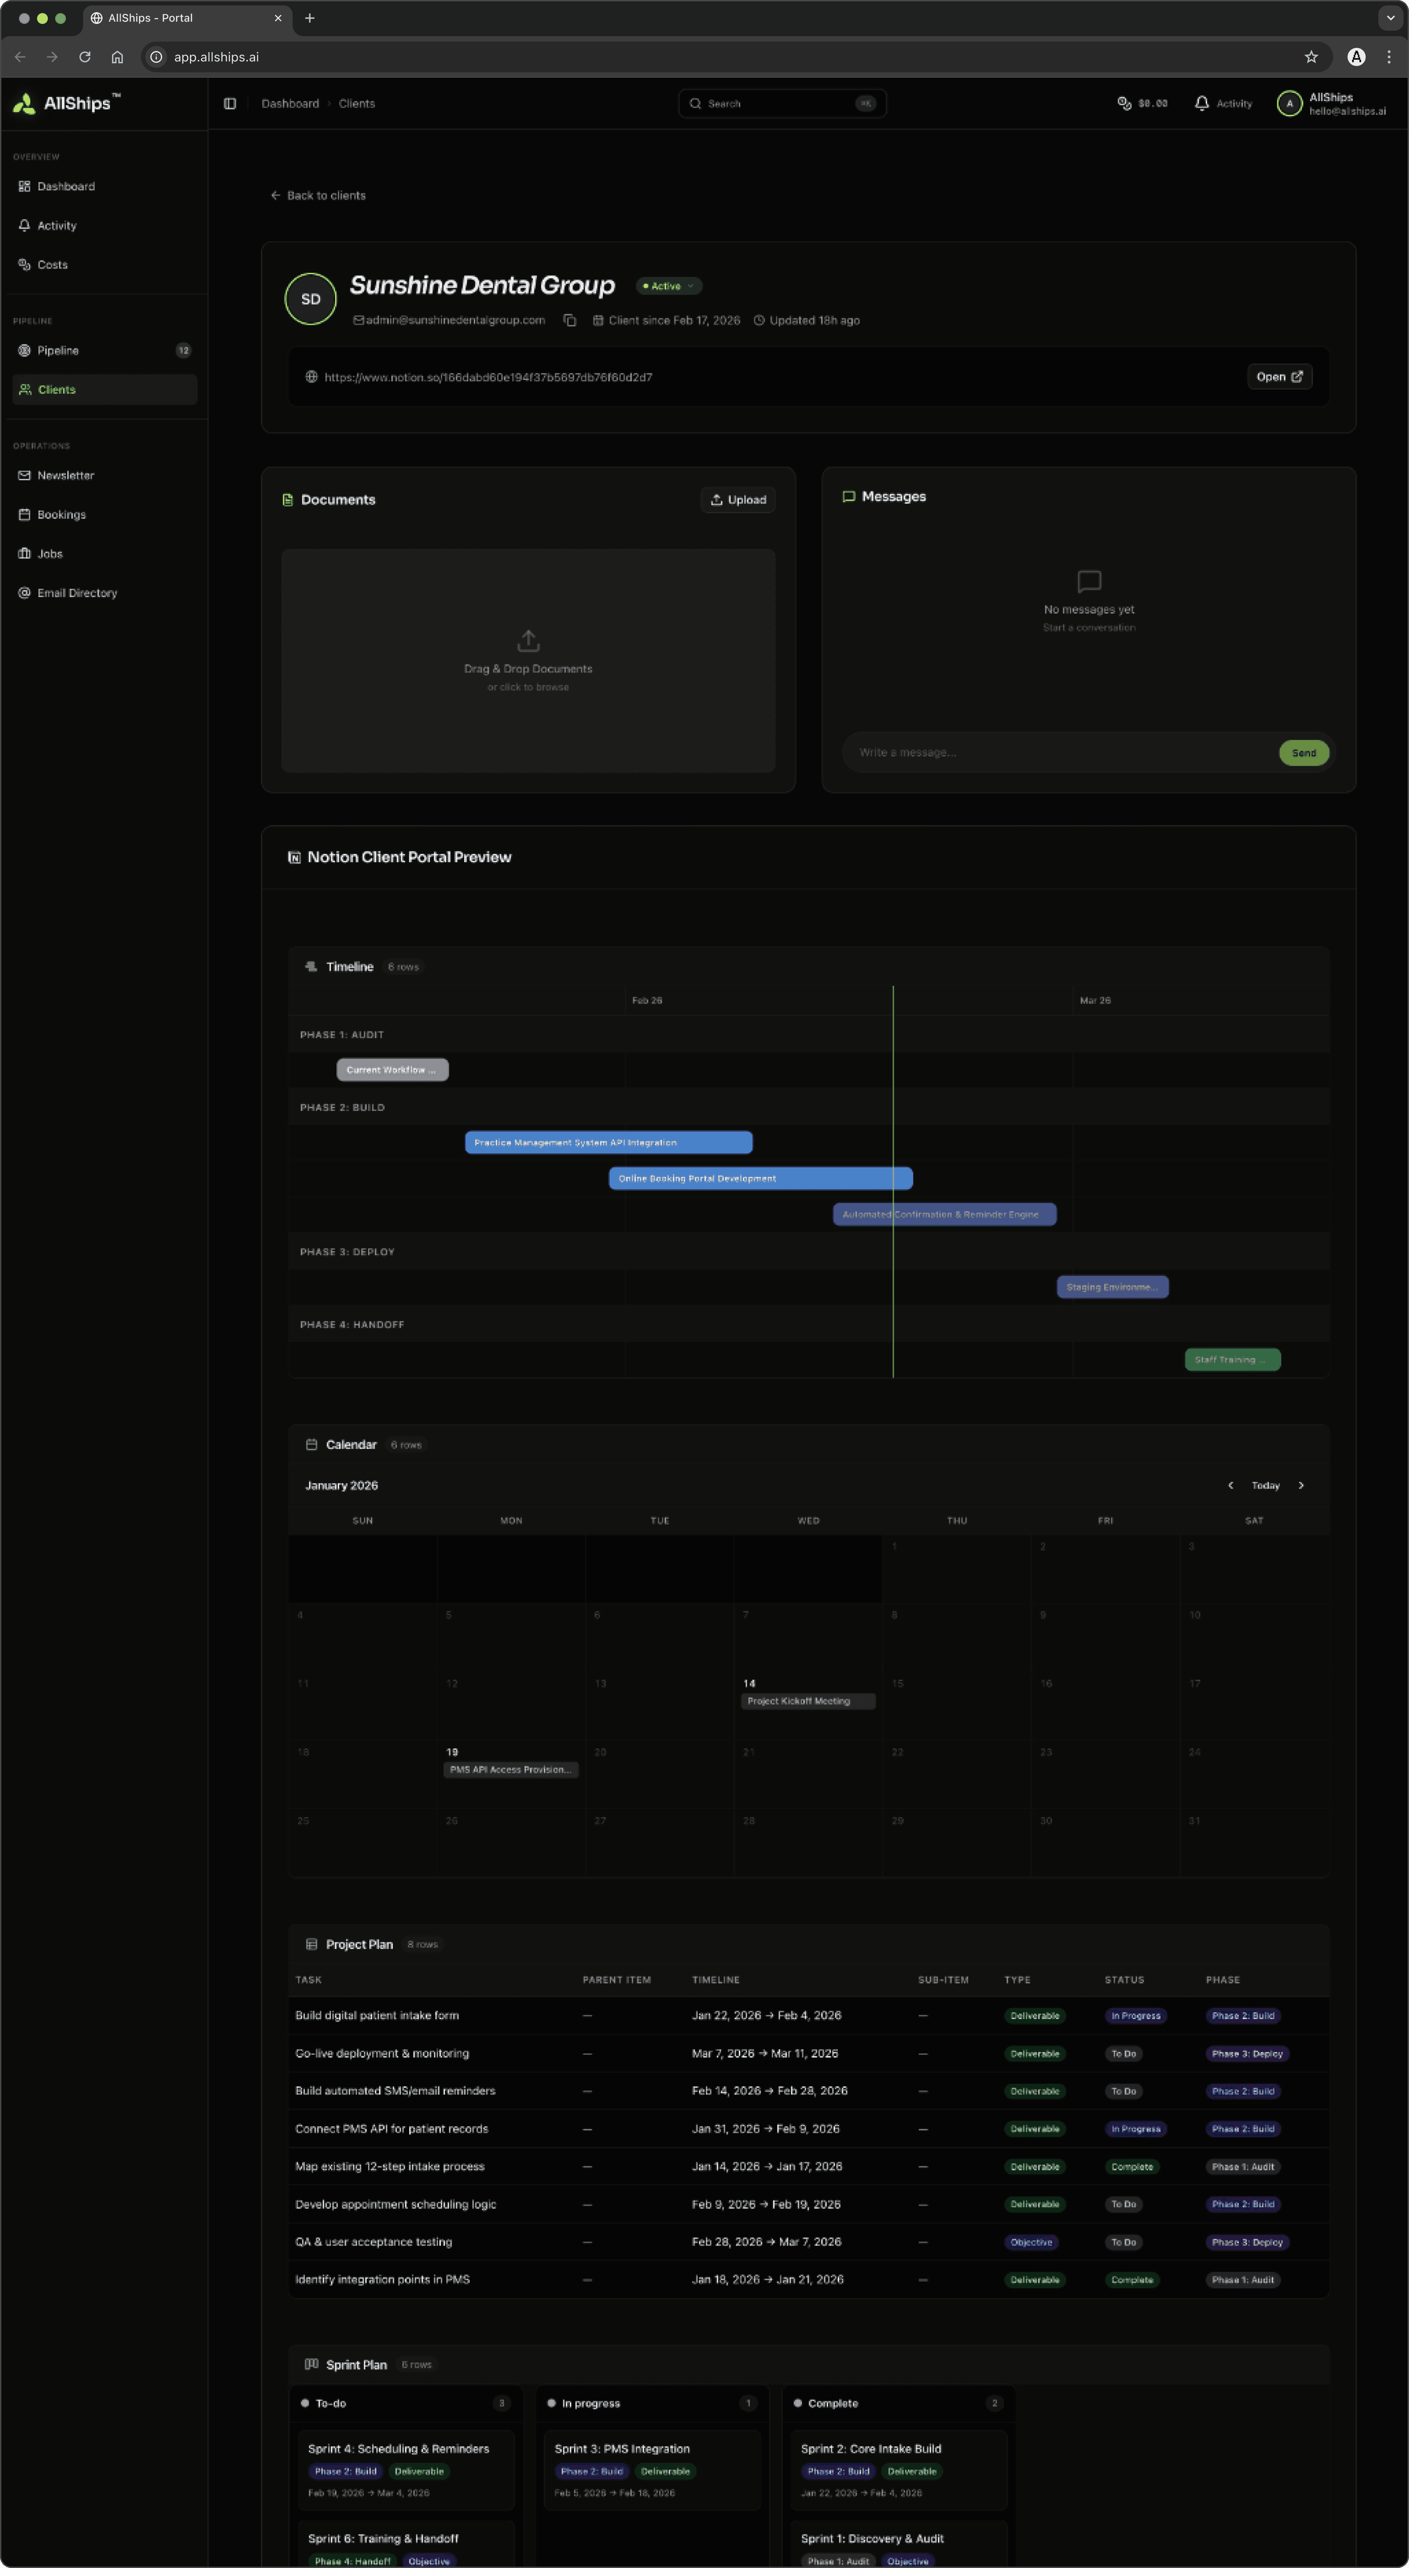Jump to Today in the calendar
The height and width of the screenshot is (2568, 1409).
click(1265, 1486)
